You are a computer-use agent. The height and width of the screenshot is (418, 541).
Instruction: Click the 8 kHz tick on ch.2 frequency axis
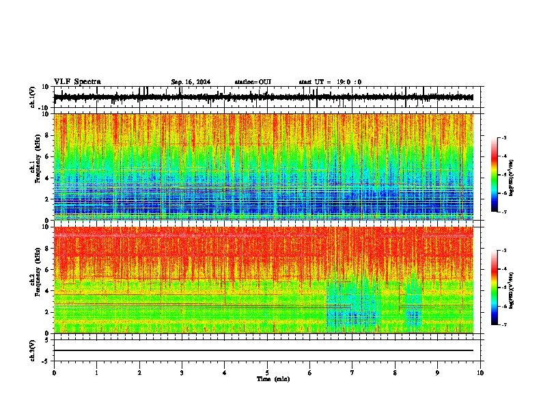(x=47, y=249)
